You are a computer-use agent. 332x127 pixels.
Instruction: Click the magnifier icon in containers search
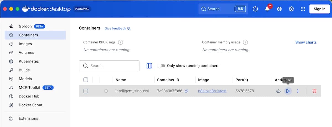pyautogui.click(x=85, y=66)
